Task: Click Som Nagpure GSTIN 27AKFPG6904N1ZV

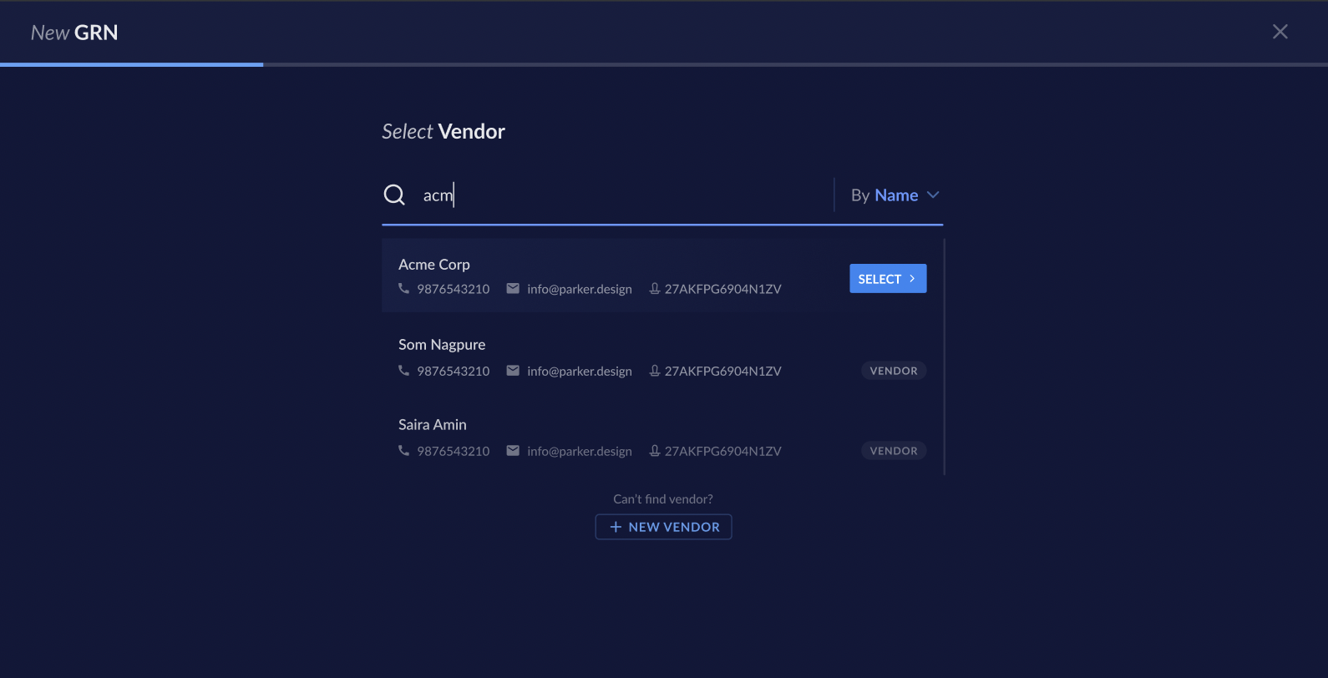Action: [x=723, y=371]
